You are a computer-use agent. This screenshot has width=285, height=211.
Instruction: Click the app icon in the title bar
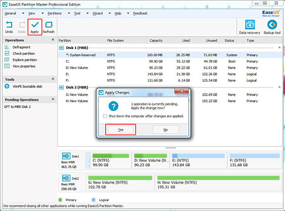(x=5, y=4)
